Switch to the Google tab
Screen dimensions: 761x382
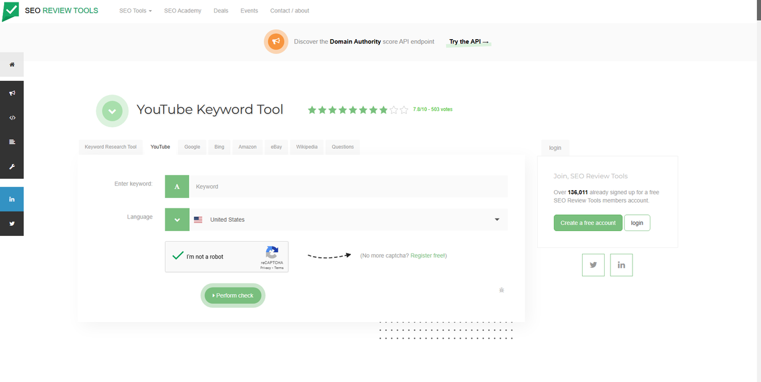(x=192, y=147)
